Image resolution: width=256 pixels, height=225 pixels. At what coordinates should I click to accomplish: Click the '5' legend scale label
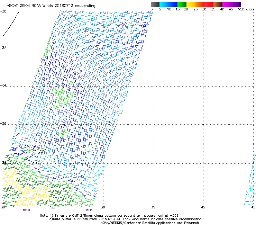(160, 9)
